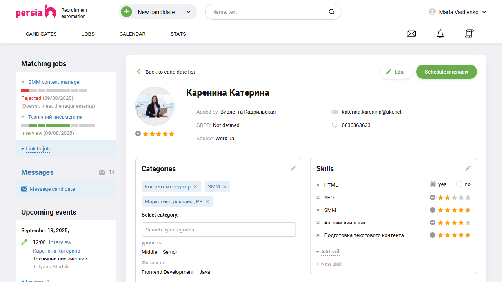502x282 pixels.
Task: Open the messages envelope icon in the header
Action: pos(411,34)
